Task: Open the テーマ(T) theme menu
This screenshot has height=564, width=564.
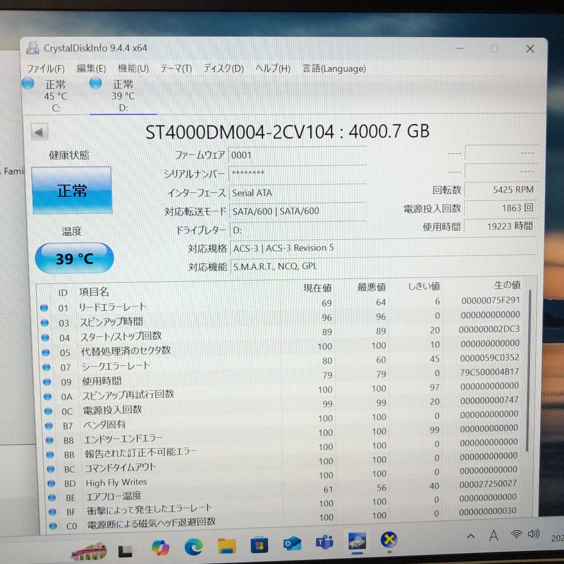Action: pos(176,69)
